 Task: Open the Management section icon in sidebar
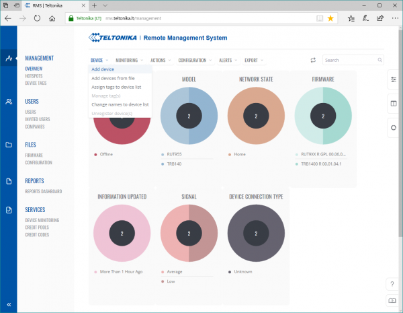pyautogui.click(x=9, y=58)
